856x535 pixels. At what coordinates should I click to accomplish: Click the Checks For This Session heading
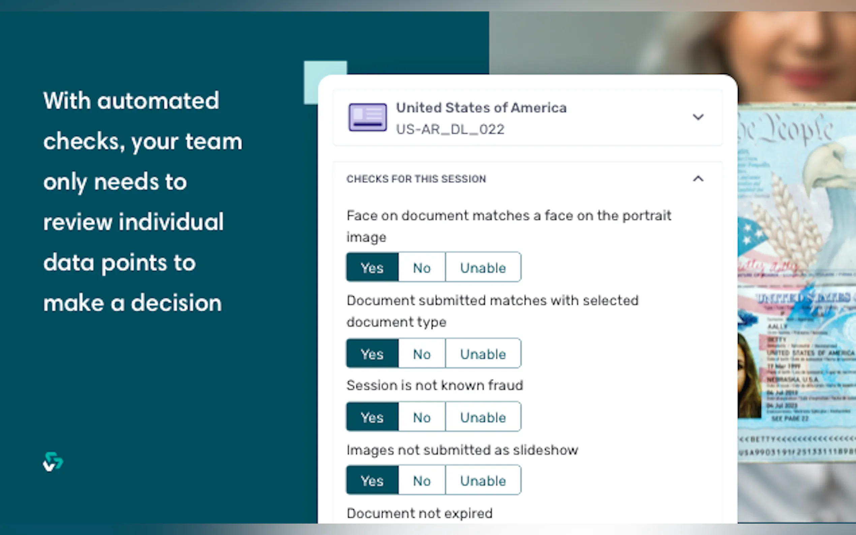[x=416, y=179]
